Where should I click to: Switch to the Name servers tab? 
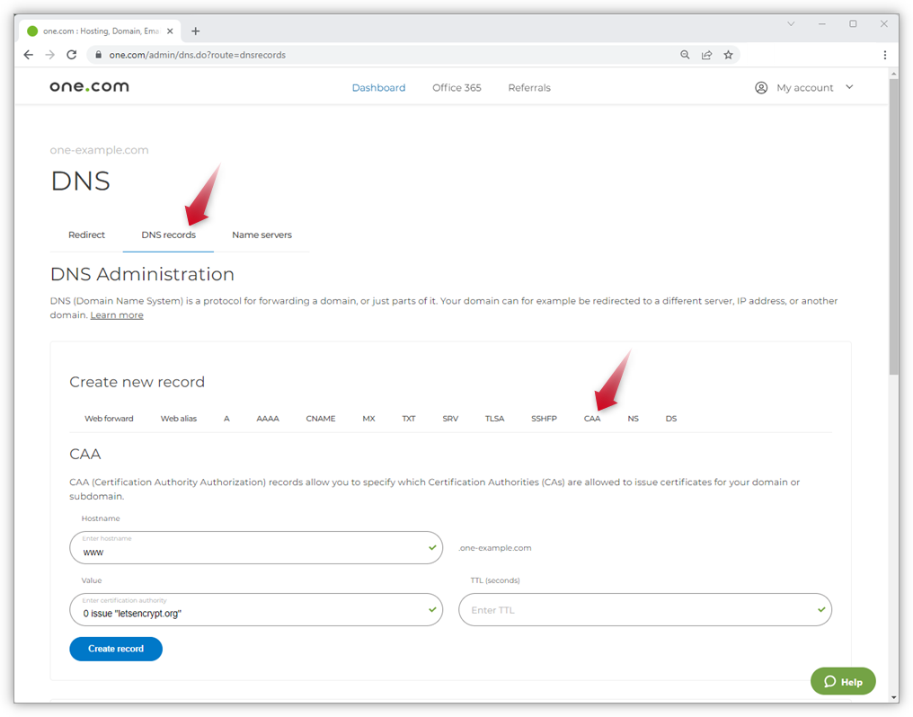tap(261, 235)
